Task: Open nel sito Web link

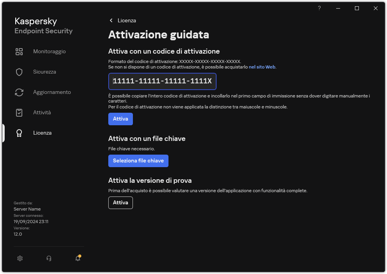Action: click(x=262, y=67)
